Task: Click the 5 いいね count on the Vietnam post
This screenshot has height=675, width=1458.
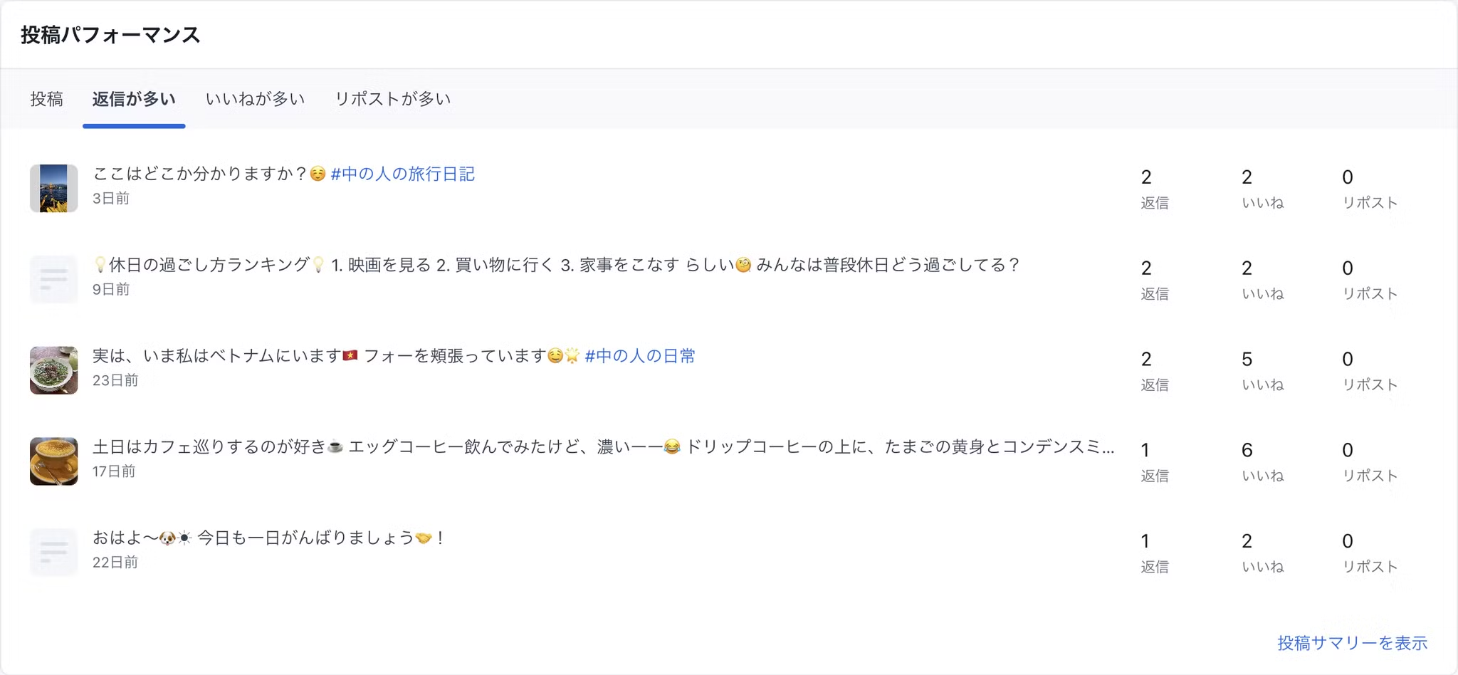Action: point(1263,370)
